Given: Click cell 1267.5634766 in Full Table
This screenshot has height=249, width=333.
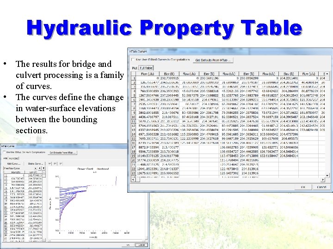Looking at the screenshot, I should point(148,95).
